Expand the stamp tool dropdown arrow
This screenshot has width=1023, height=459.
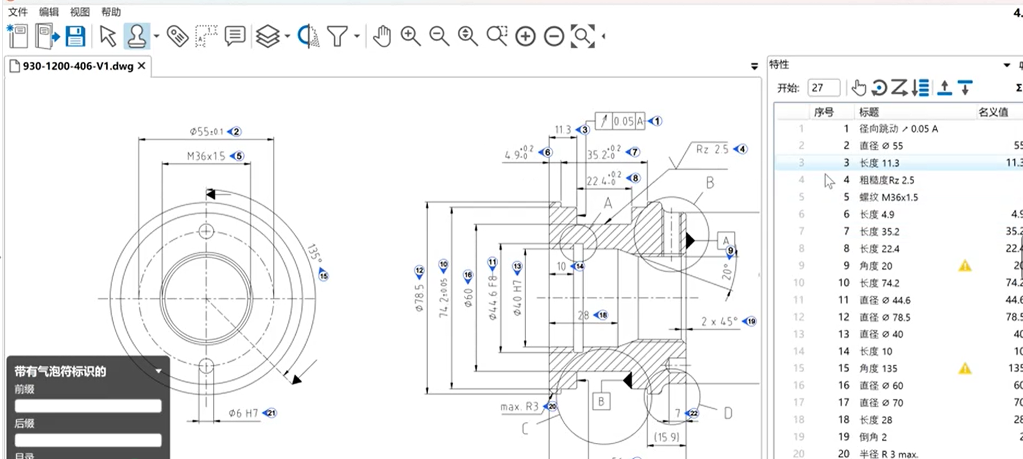pyautogui.click(x=156, y=37)
